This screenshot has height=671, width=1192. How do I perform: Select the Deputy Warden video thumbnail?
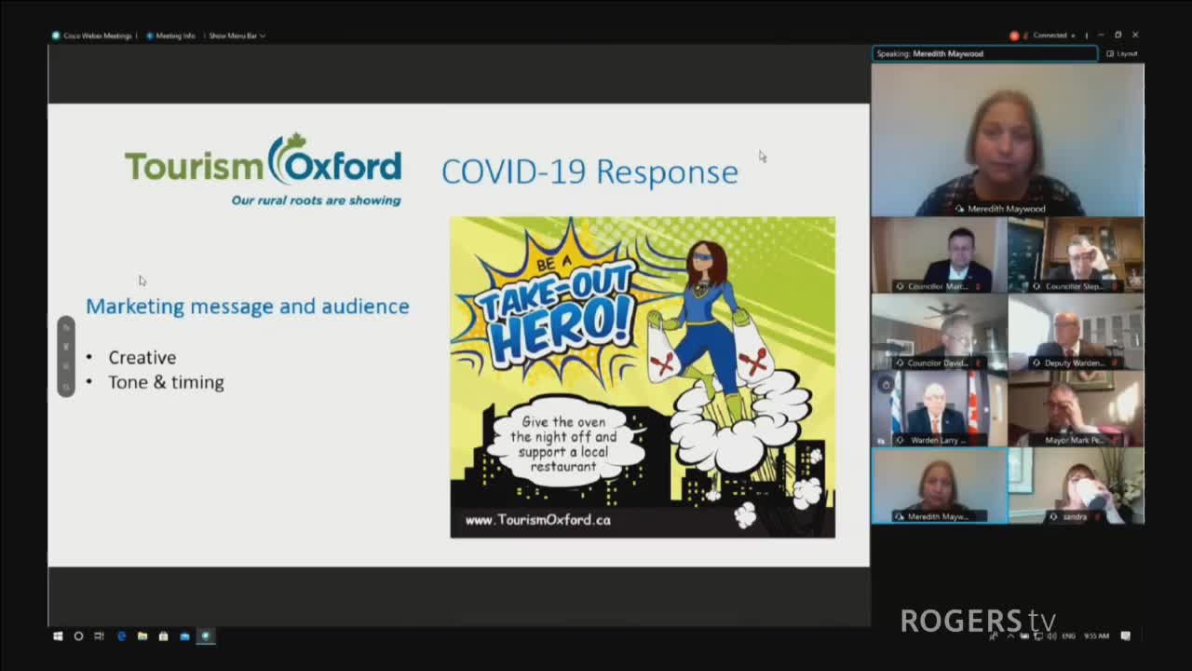tap(1076, 332)
